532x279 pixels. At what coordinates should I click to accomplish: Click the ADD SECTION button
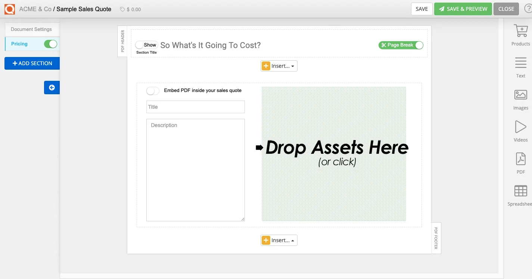coord(32,63)
